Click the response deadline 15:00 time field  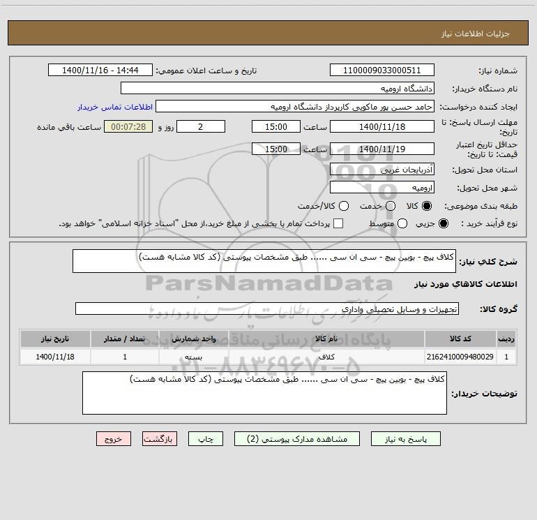click(276, 126)
